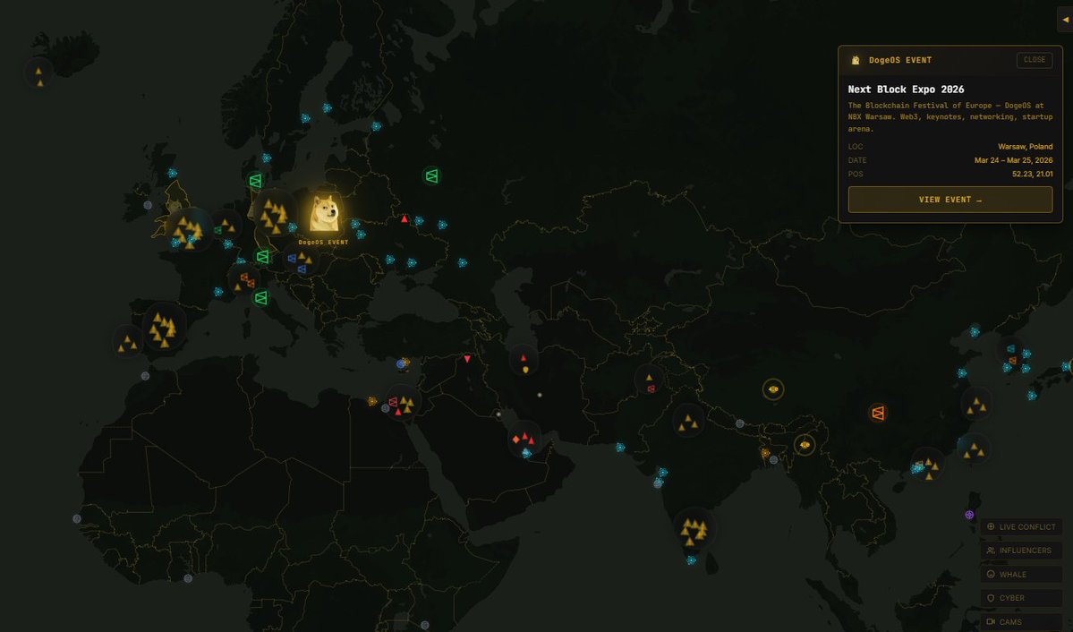Open the blue and yellow cluster over Czechia

[x=301, y=260]
